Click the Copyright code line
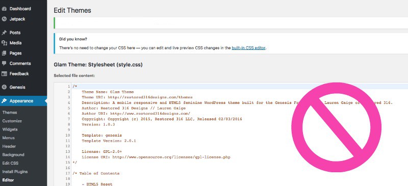The width and height of the screenshot is (408, 186). point(162,119)
